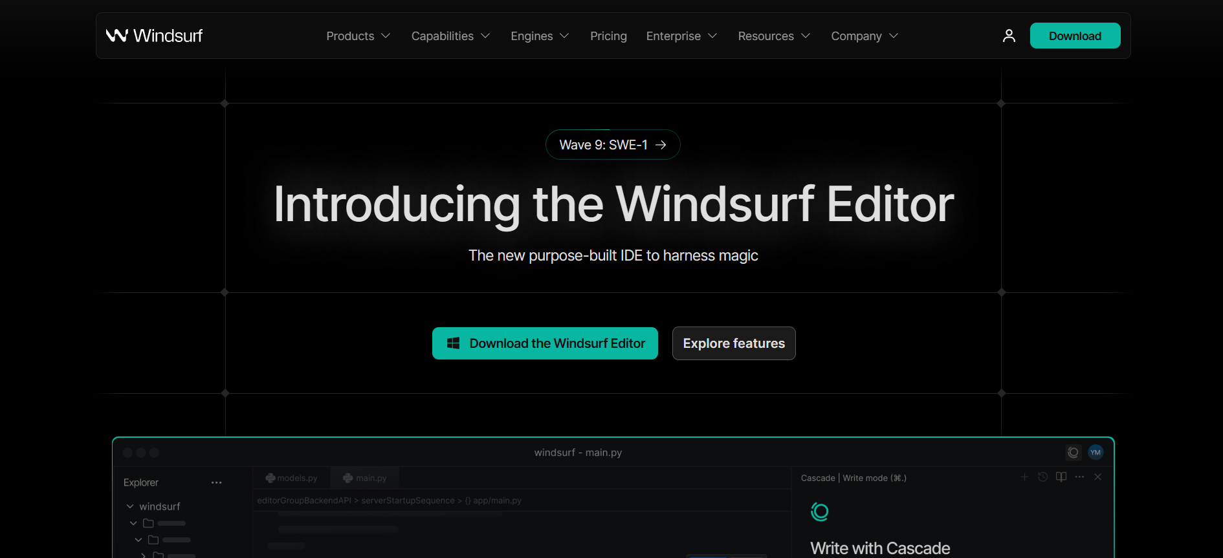
Task: Click Python icon on models.py tab
Action: 270,478
